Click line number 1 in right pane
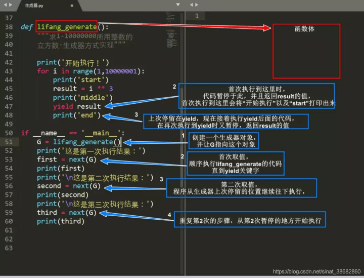The image size is (364, 278). (x=197, y=16)
